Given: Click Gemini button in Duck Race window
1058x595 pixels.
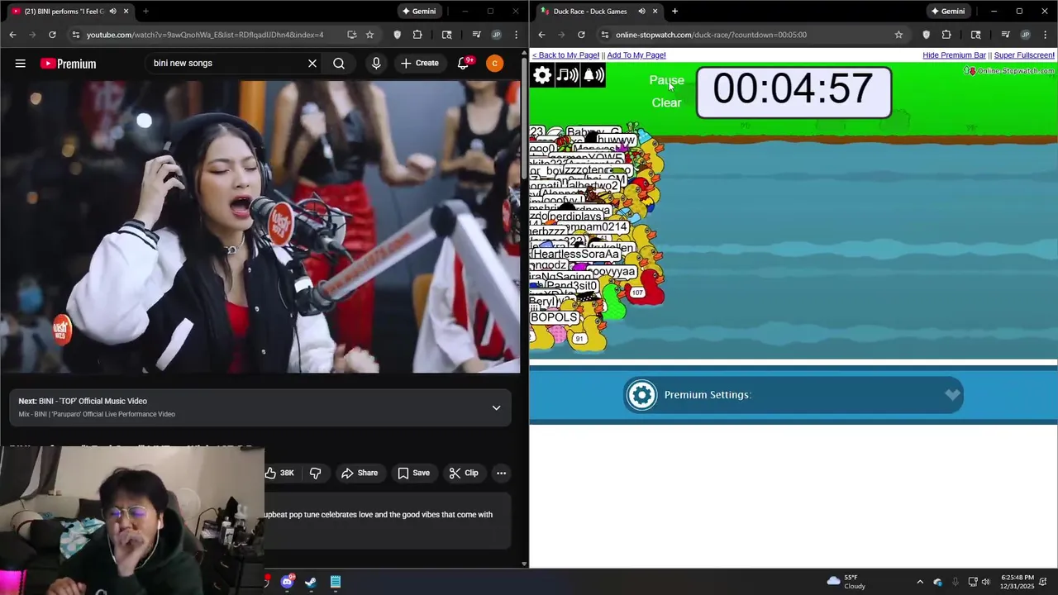Looking at the screenshot, I should (x=947, y=12).
